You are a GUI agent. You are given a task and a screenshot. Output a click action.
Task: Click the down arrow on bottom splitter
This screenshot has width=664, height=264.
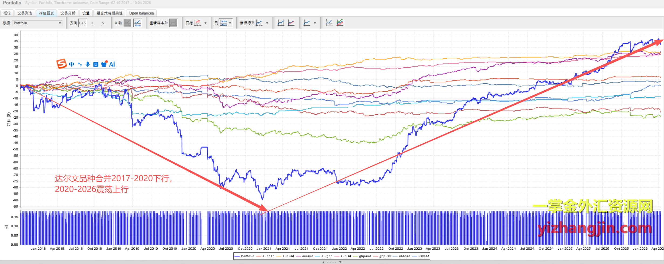(340, 262)
